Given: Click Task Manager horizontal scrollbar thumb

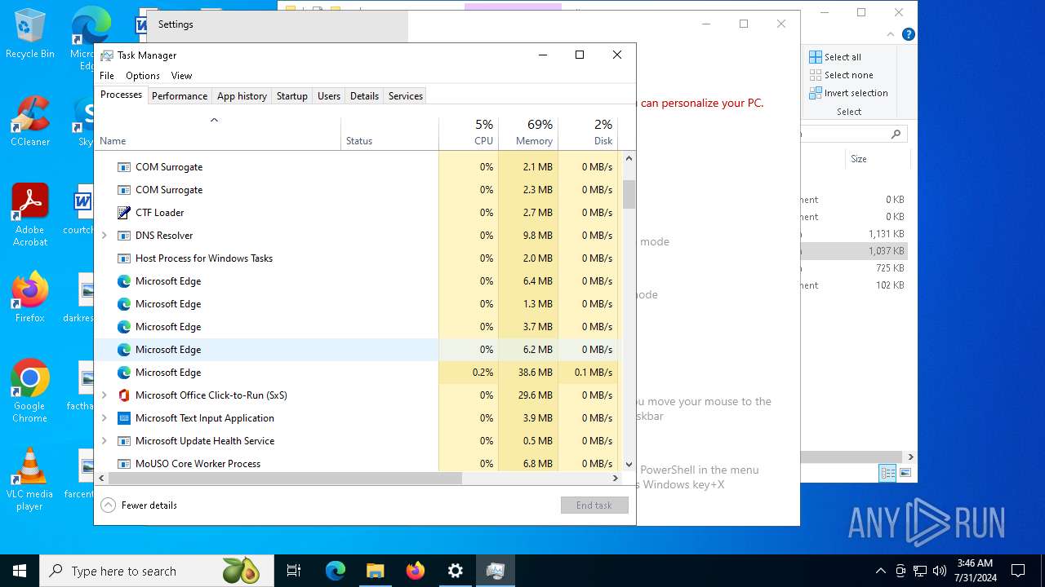Looking at the screenshot, I should coord(286,479).
